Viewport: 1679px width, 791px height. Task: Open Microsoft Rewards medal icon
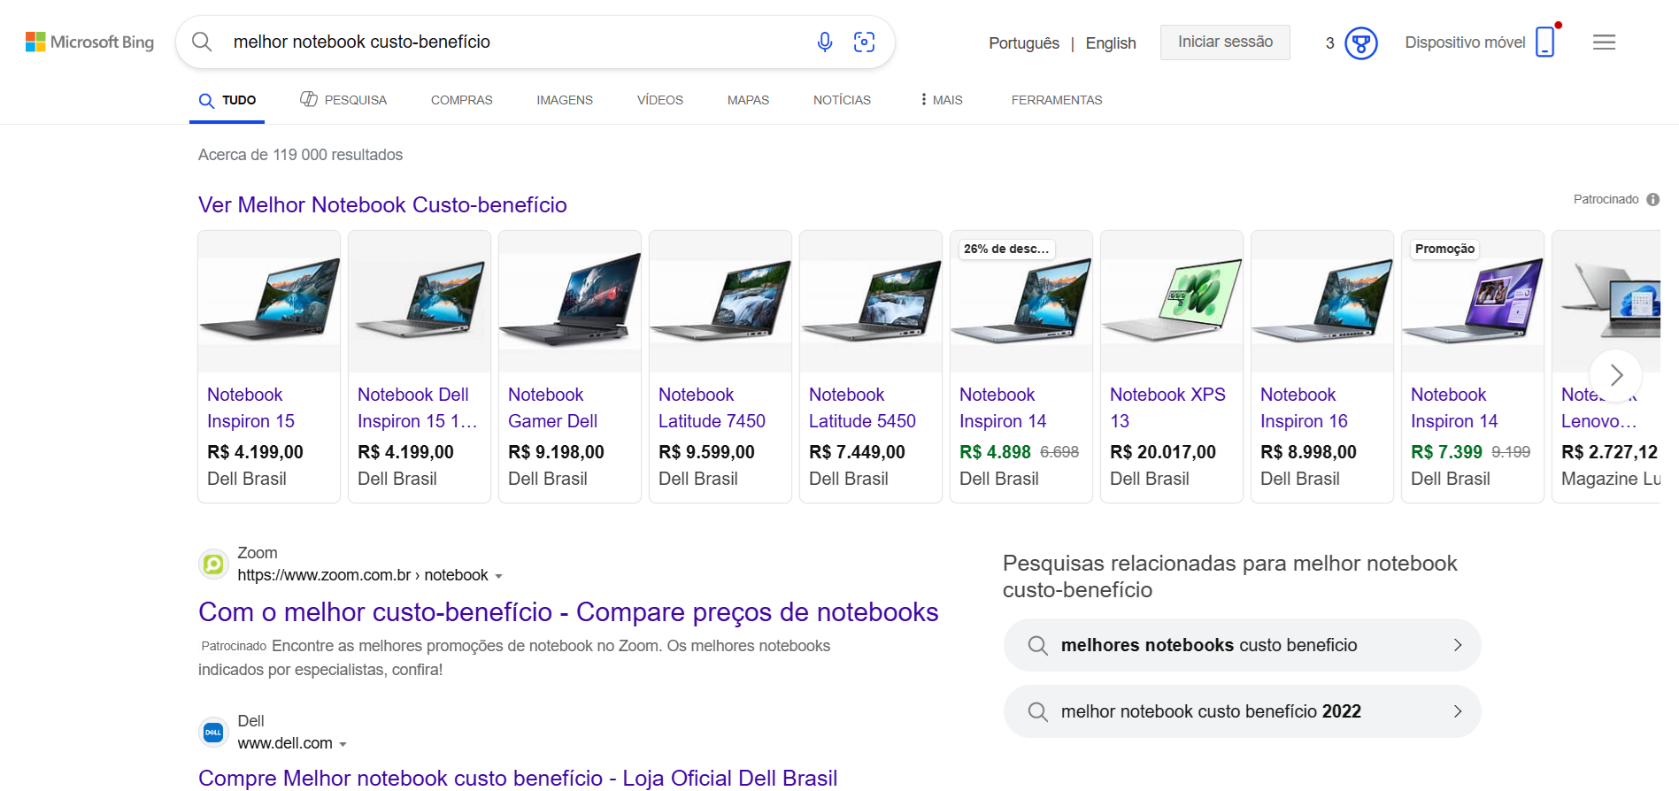pyautogui.click(x=1361, y=42)
